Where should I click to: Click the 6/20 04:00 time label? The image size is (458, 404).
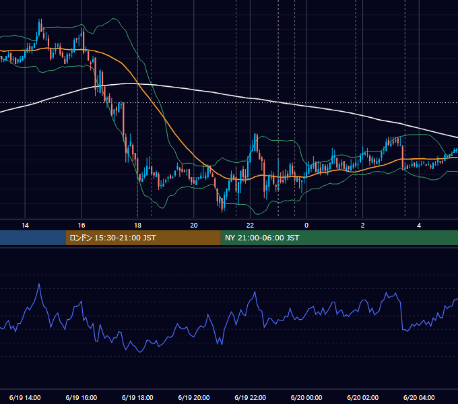coord(419,397)
